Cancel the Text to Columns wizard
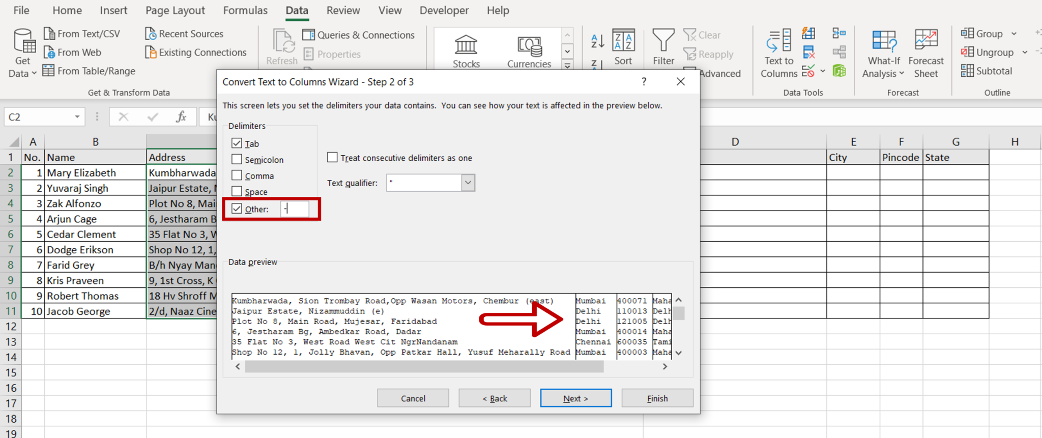The image size is (1042, 438). click(413, 398)
